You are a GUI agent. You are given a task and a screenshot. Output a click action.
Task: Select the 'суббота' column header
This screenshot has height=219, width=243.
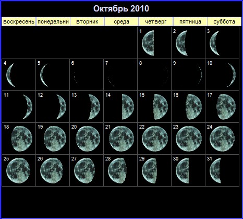point(224,21)
